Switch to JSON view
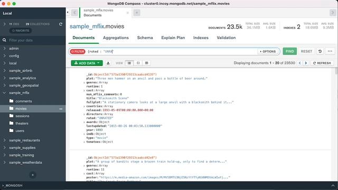The height and width of the screenshot is (190, 338). (138, 63)
